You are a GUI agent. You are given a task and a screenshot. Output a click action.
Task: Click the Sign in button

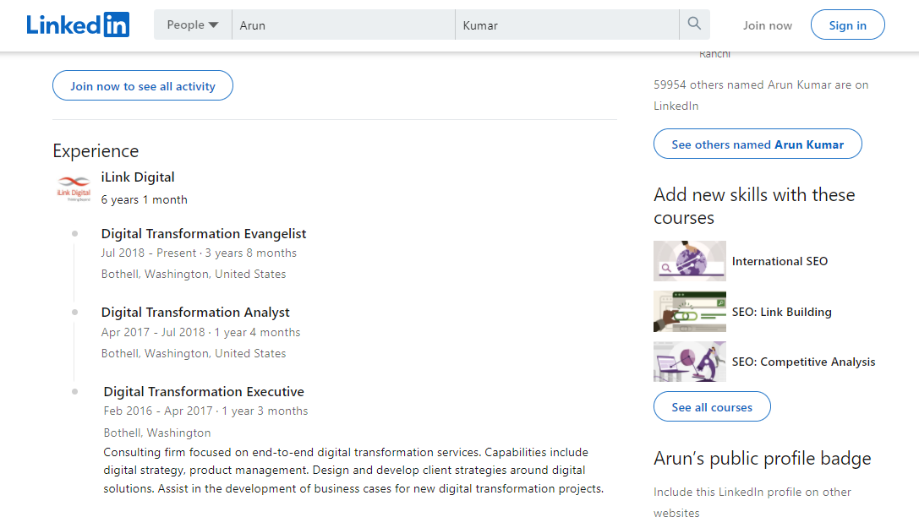click(x=847, y=24)
